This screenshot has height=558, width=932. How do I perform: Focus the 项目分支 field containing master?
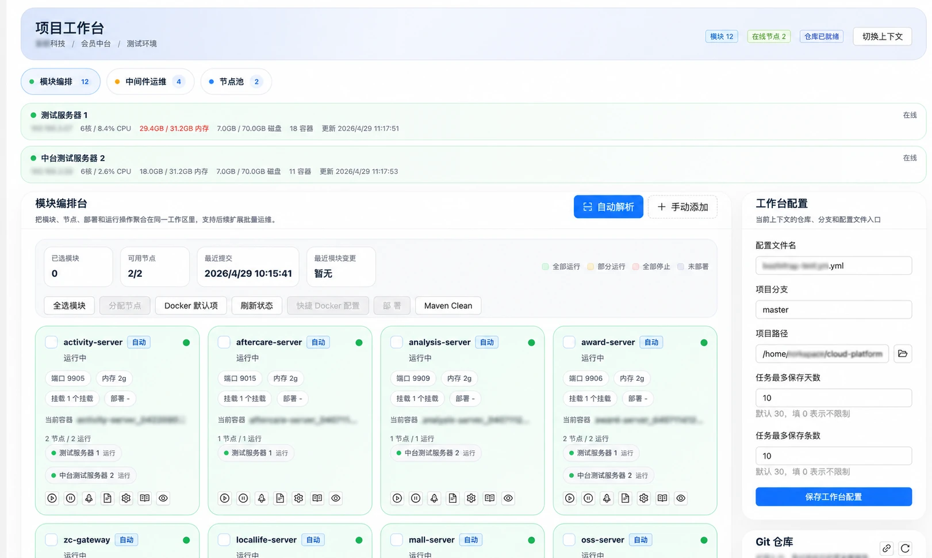(834, 309)
